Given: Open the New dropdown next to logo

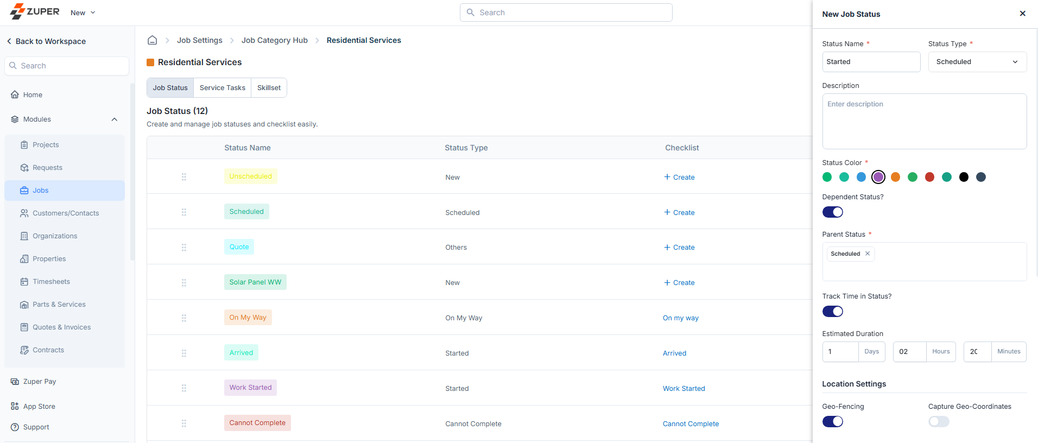Looking at the screenshot, I should tap(83, 12).
